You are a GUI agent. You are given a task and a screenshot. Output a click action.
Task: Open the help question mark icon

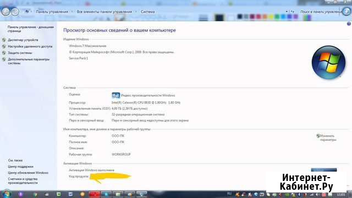pos(349,24)
